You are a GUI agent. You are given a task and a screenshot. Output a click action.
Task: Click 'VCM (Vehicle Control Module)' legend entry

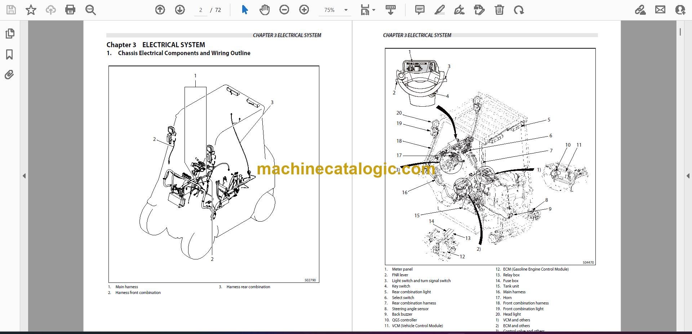(417, 326)
